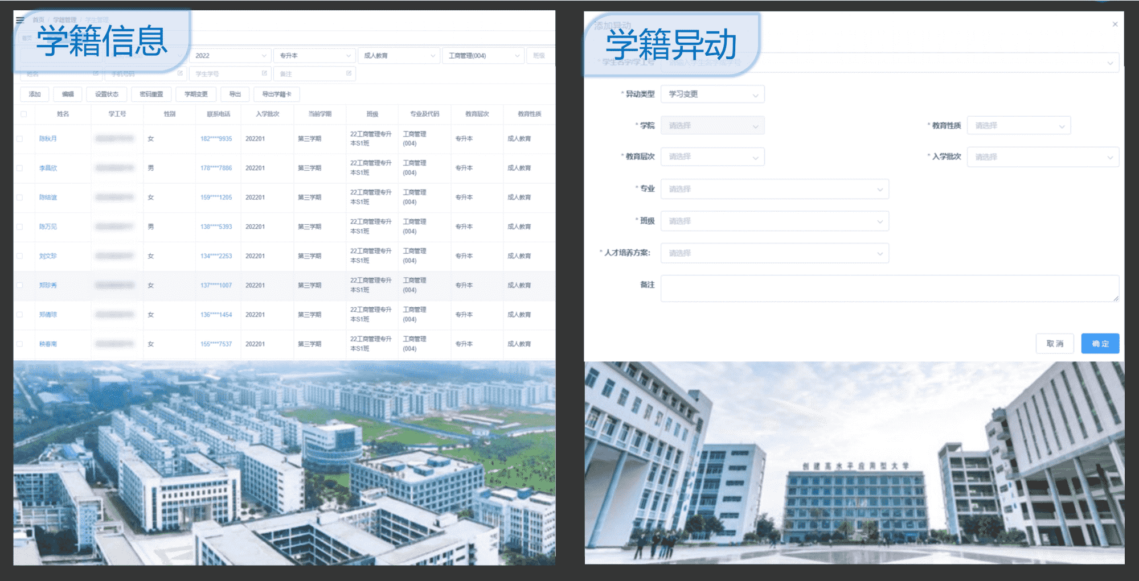
Task: Open student link 刘文珍
Action: [48, 256]
